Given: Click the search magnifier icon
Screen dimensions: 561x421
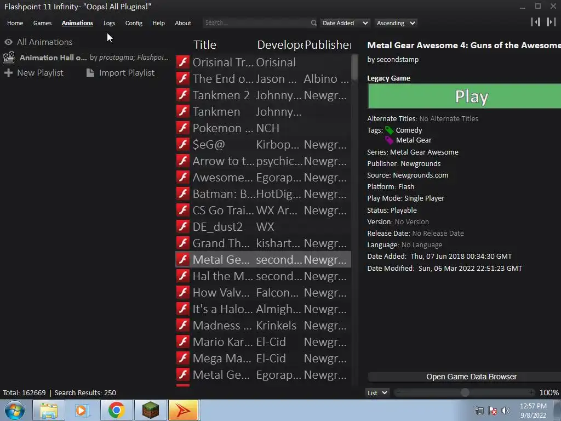Looking at the screenshot, I should click(x=314, y=23).
